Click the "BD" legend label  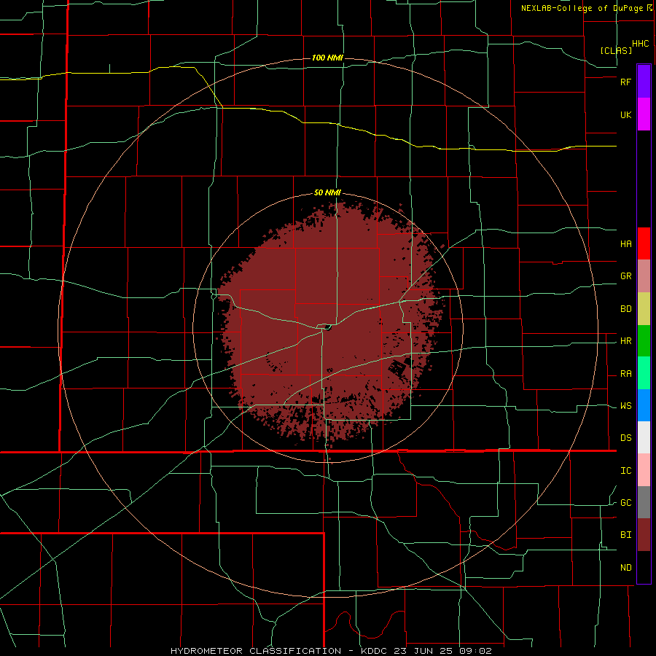[x=626, y=309]
